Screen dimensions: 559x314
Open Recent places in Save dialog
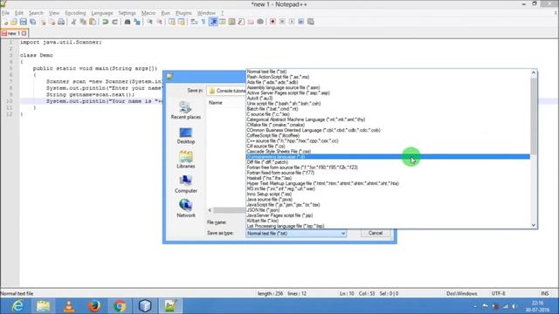click(186, 110)
